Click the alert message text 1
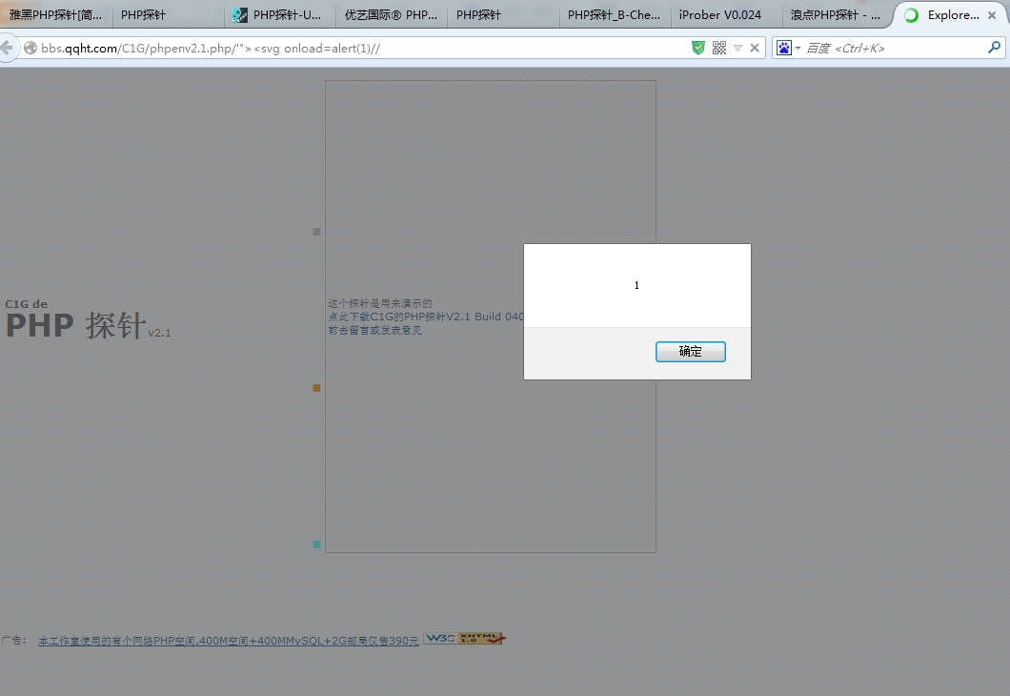Image resolution: width=1010 pixels, height=696 pixels. (x=637, y=285)
